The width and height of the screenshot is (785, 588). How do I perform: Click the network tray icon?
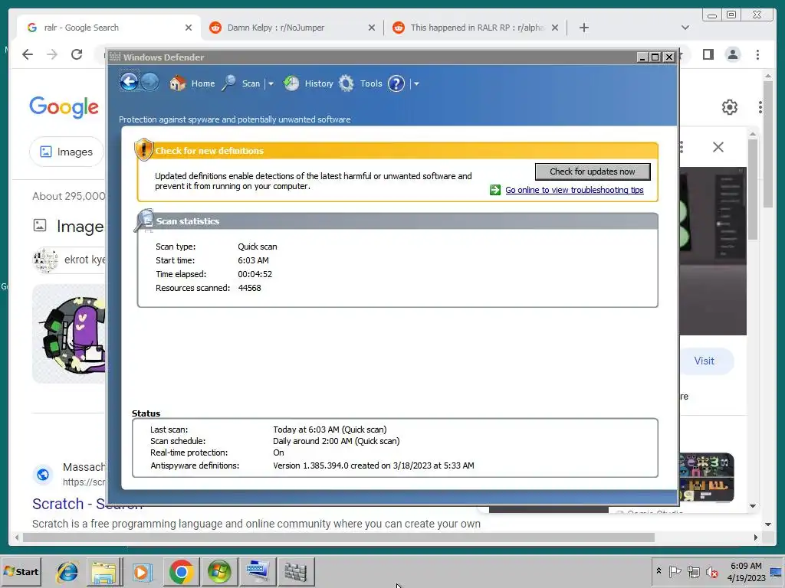tap(693, 571)
